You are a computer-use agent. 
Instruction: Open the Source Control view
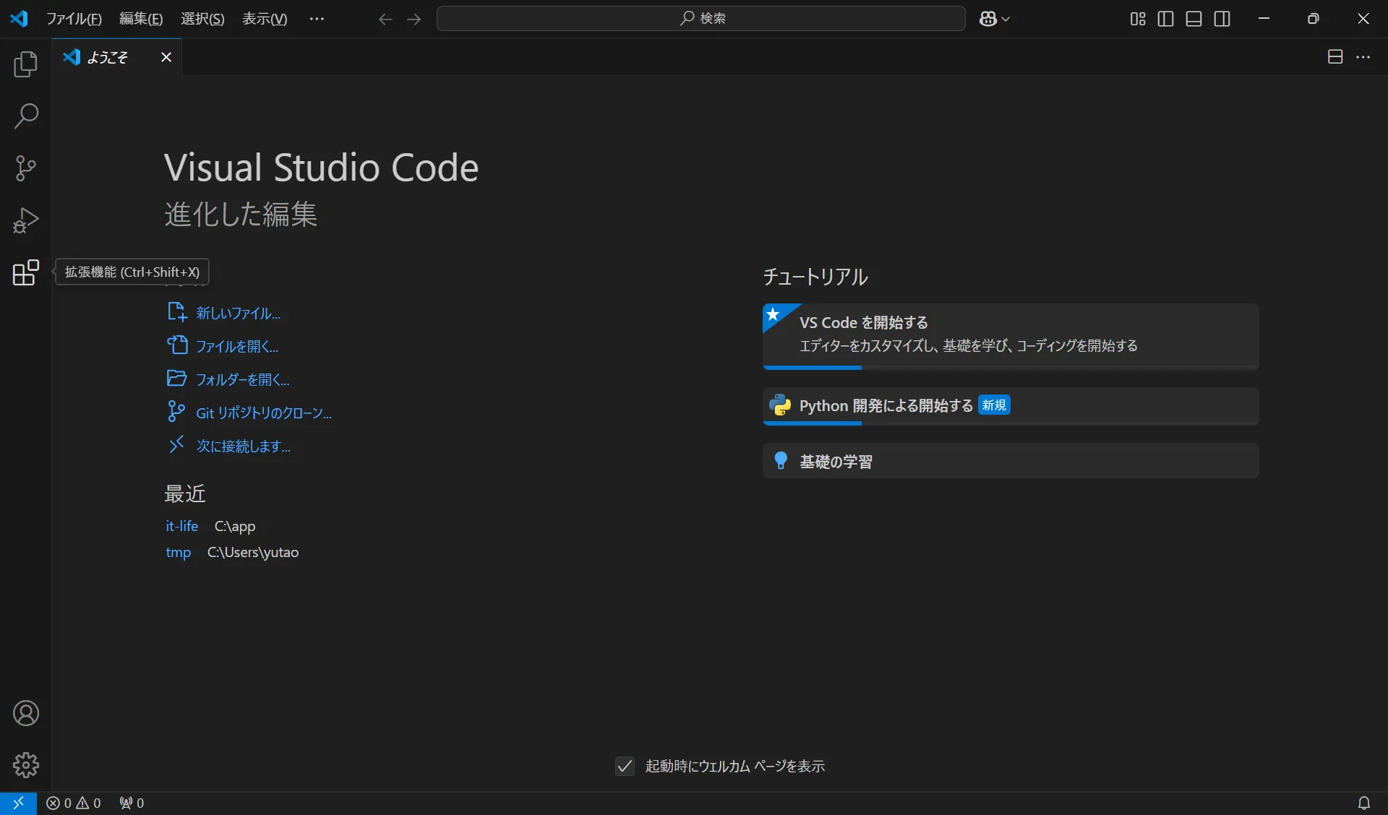pyautogui.click(x=26, y=168)
